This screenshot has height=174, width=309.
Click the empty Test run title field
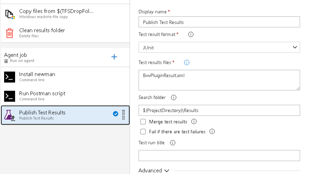coord(219,155)
